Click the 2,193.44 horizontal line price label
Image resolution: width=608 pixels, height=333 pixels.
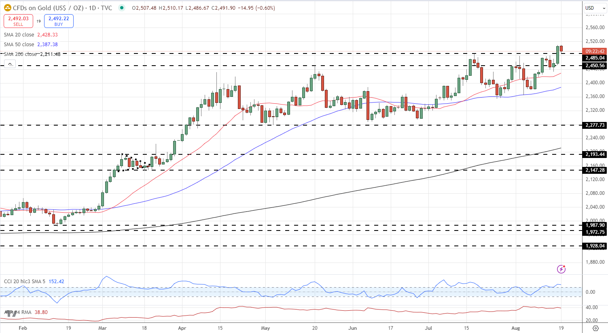[595, 154]
